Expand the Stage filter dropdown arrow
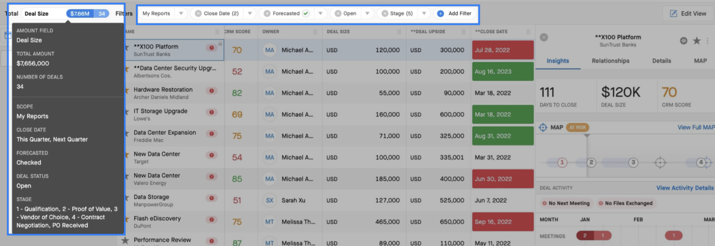 424,14
